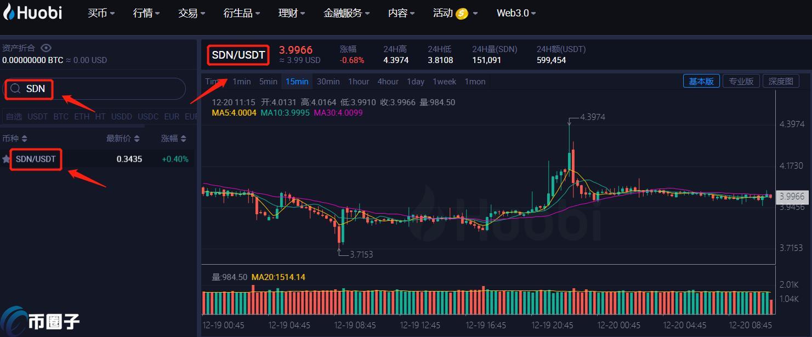Star the SDN/USDT pair as favorite

click(6, 159)
